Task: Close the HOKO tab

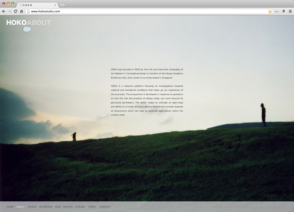Action: (55, 5)
